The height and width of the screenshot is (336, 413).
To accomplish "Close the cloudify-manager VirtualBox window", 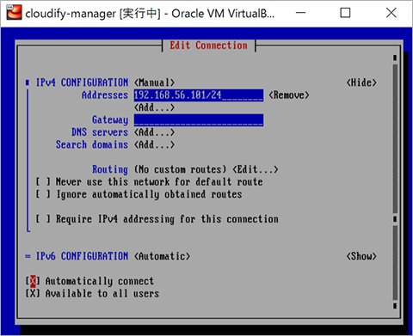I will pyautogui.click(x=391, y=13).
